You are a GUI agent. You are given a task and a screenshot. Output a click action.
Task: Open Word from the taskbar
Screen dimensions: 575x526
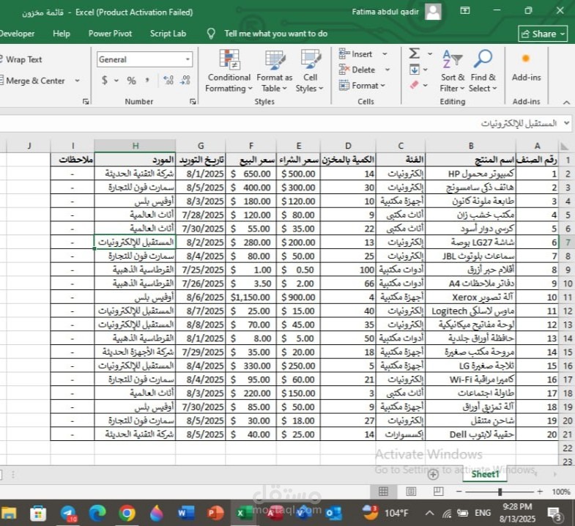(x=185, y=513)
